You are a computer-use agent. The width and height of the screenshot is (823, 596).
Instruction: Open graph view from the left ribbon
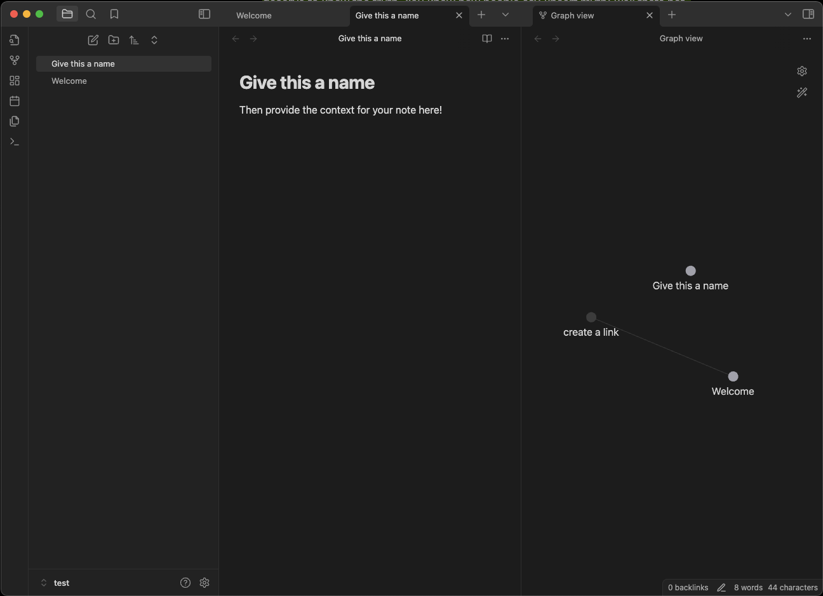point(15,60)
